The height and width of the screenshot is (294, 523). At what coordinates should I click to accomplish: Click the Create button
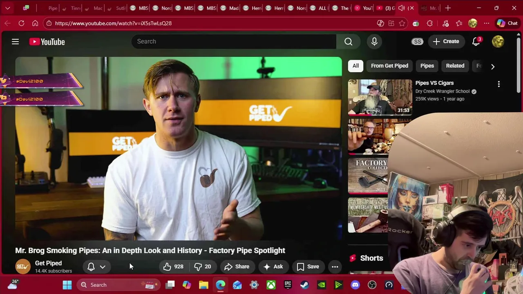[x=446, y=41]
